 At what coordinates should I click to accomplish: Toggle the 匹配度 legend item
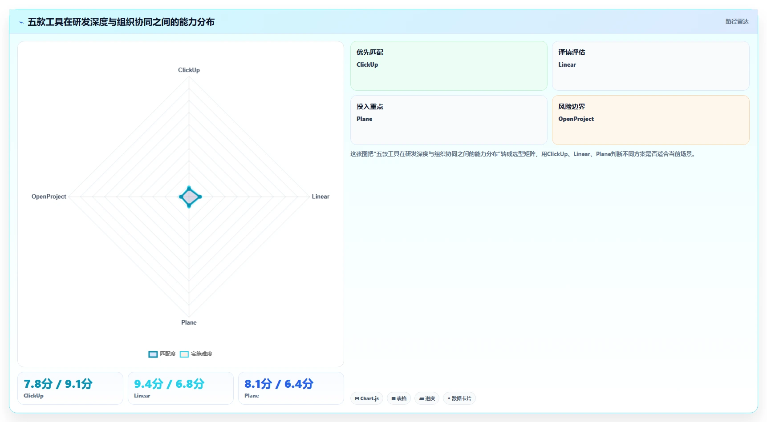pyautogui.click(x=162, y=354)
